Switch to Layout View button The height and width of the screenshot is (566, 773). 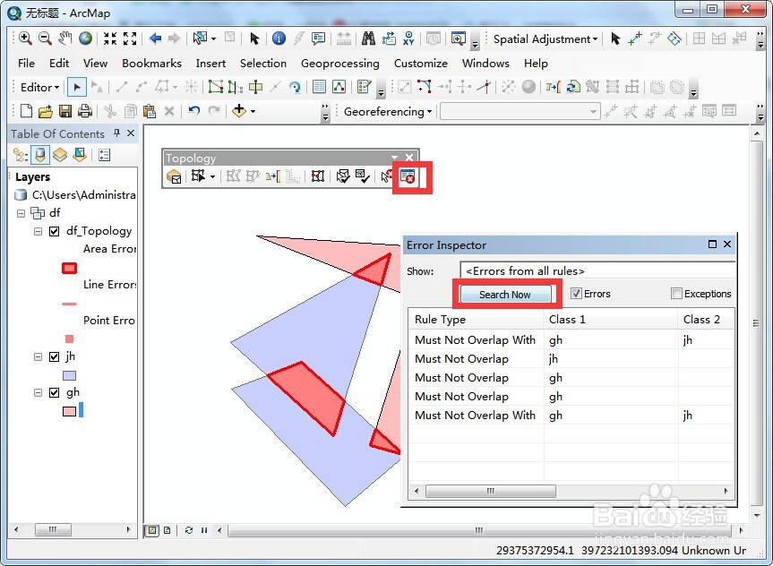167,530
